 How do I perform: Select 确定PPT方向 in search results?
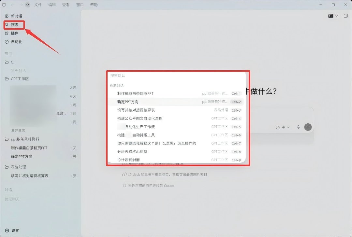click(176, 102)
